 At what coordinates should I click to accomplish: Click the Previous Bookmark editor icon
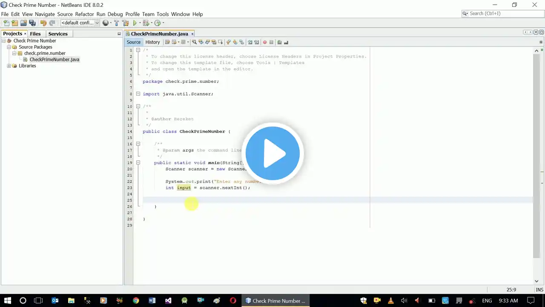[x=228, y=42]
